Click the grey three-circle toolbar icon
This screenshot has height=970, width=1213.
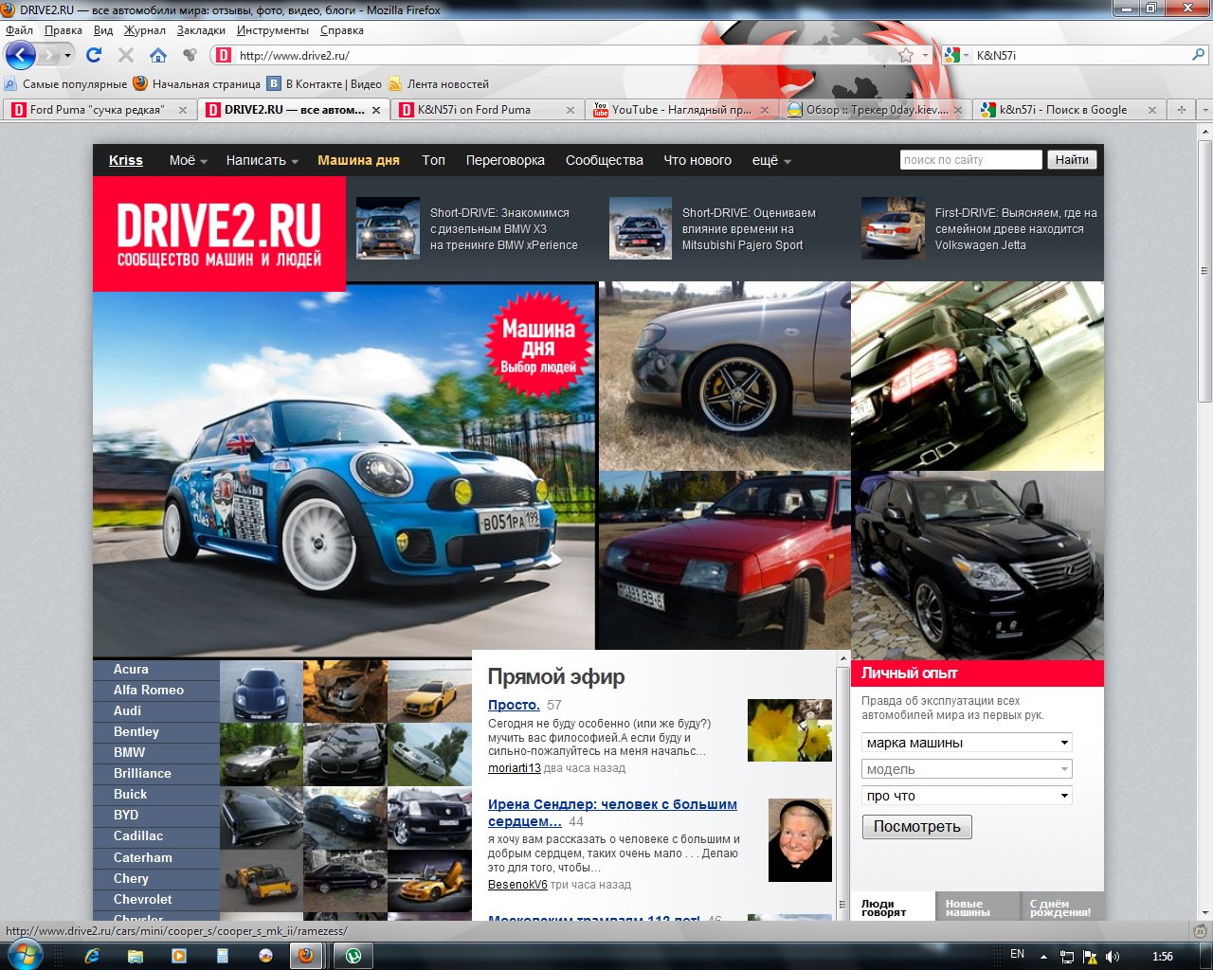click(190, 55)
